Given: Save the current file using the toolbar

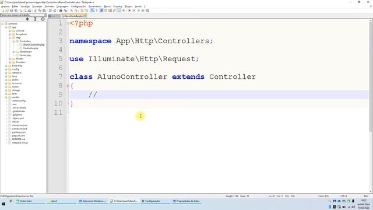Looking at the screenshot, I should click(x=12, y=10).
